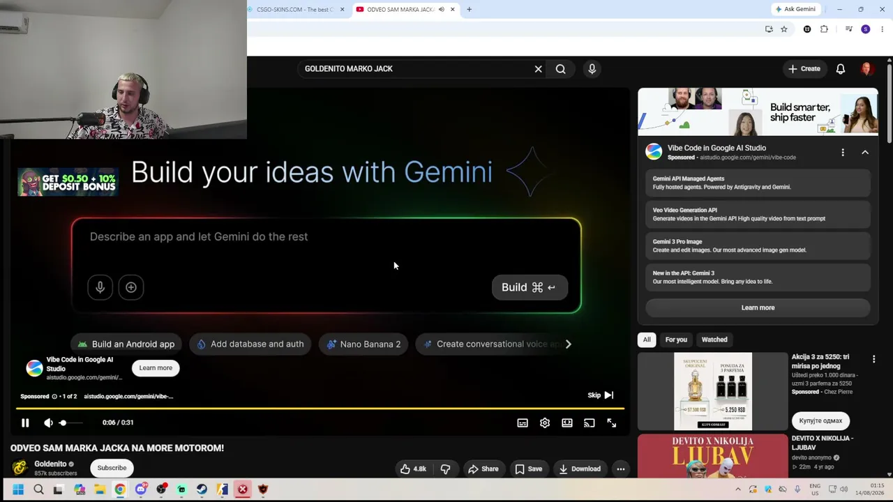Share the video
The image size is (893, 502).
coord(483,469)
